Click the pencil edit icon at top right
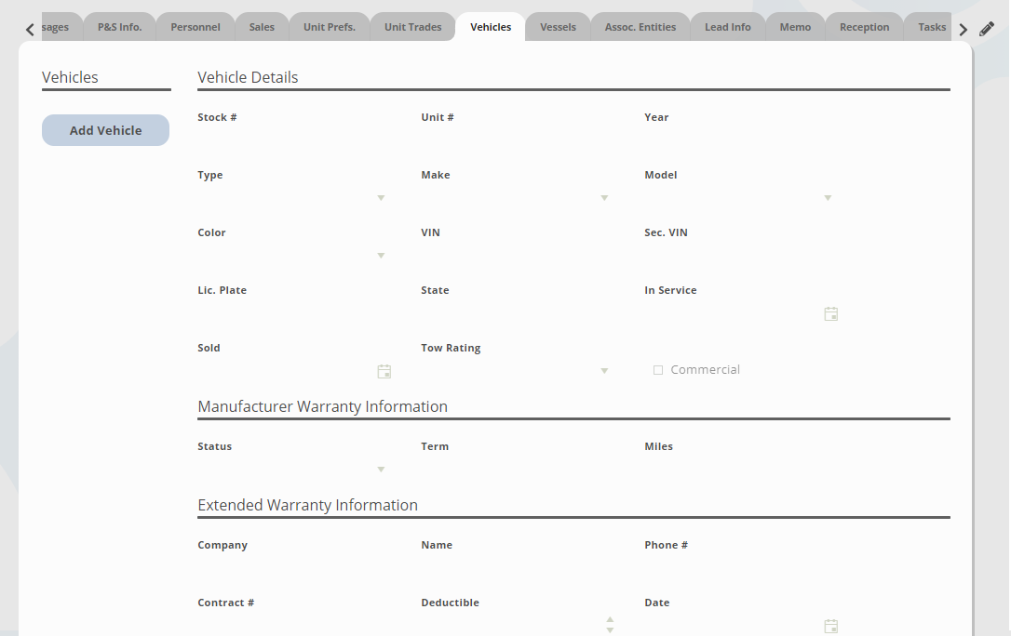The image size is (1011, 636). click(987, 28)
